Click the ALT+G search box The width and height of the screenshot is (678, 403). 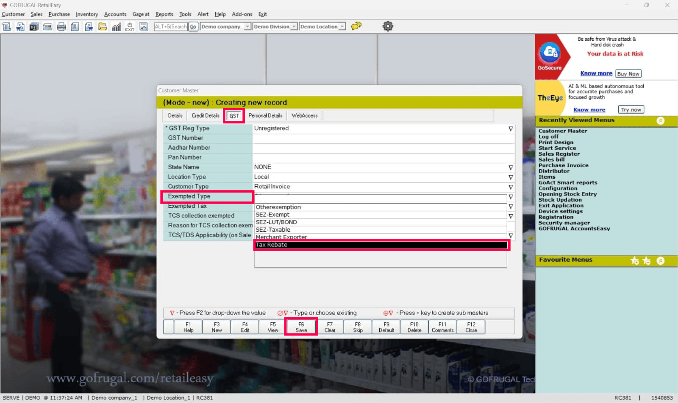point(171,27)
